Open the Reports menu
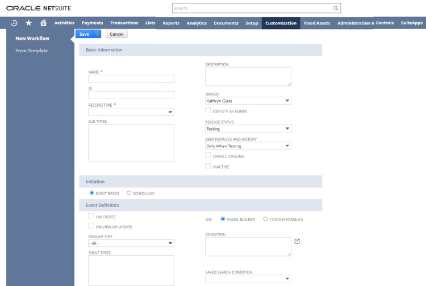Image resolution: width=426 pixels, height=286 pixels. point(171,23)
